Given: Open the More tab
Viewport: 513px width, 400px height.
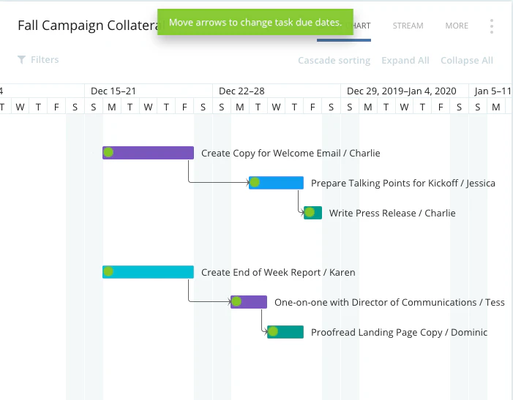Looking at the screenshot, I should pos(457,26).
